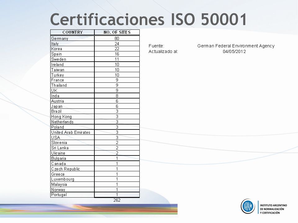Select the Sweden country cell
This screenshot has height=223, width=298.
tap(72, 59)
